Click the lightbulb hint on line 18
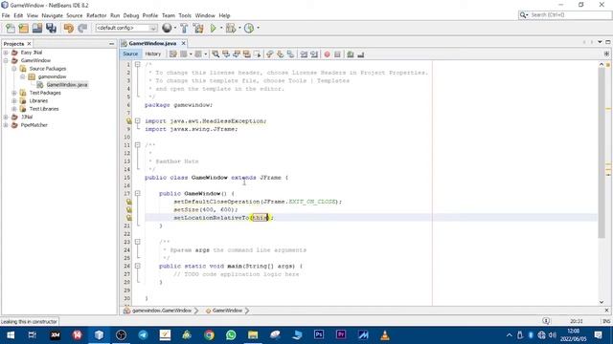The height and width of the screenshot is (344, 613). [x=129, y=202]
